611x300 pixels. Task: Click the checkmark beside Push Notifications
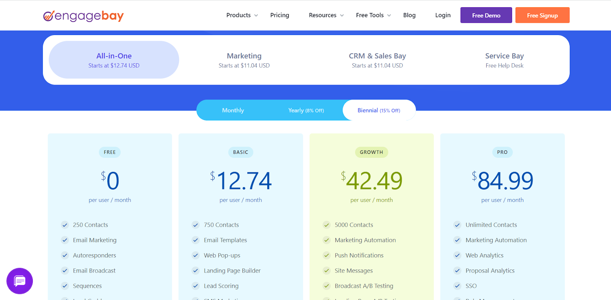327,255
